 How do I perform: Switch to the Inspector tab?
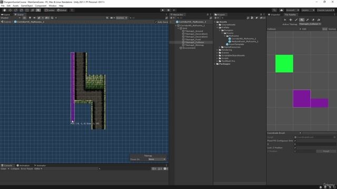[274, 15]
